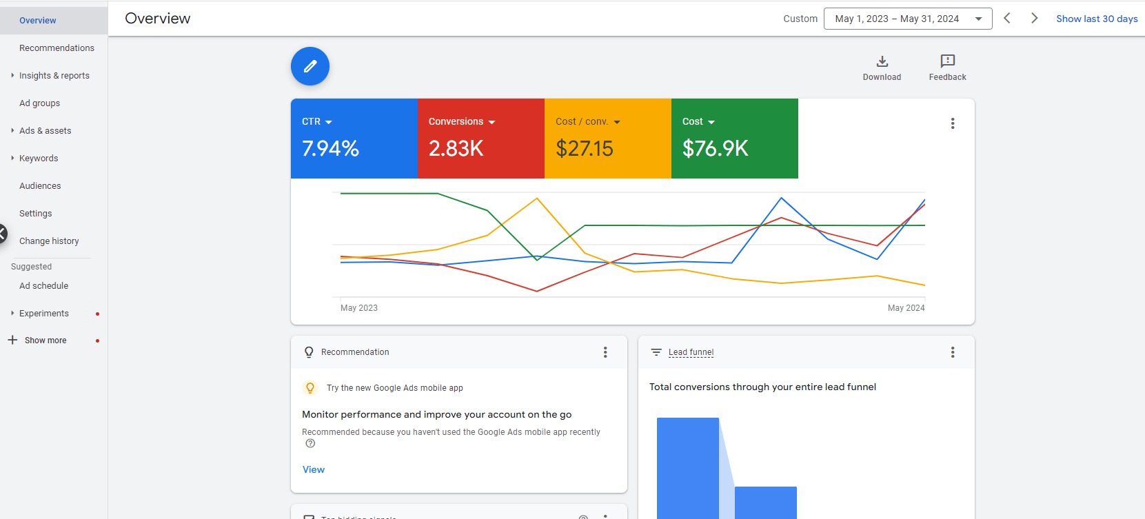
Task: Click Show last 30 days
Action: point(1097,19)
